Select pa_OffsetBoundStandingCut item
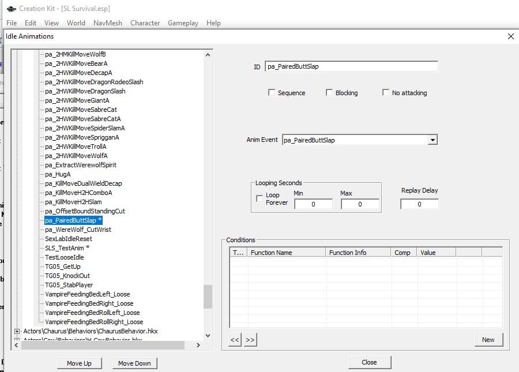The image size is (519, 372). [85, 211]
